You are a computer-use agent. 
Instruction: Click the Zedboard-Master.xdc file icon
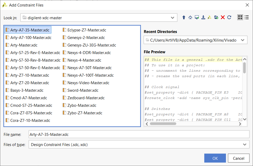tap(64, 97)
